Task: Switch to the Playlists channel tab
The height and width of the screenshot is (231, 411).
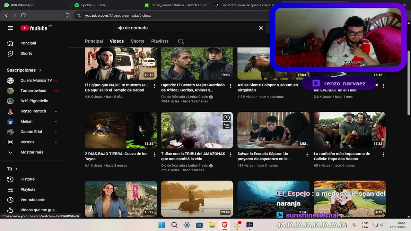Action: 160,41
